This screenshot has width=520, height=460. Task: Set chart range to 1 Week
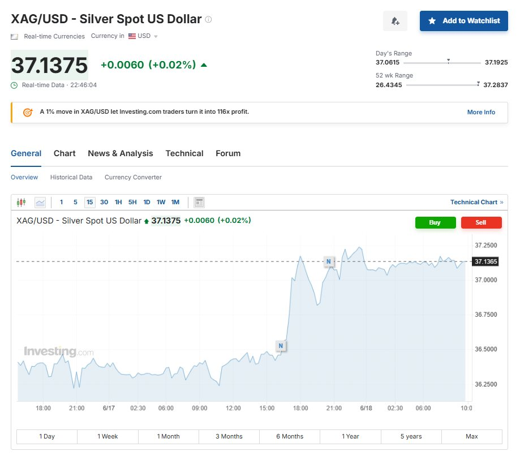[x=108, y=436]
